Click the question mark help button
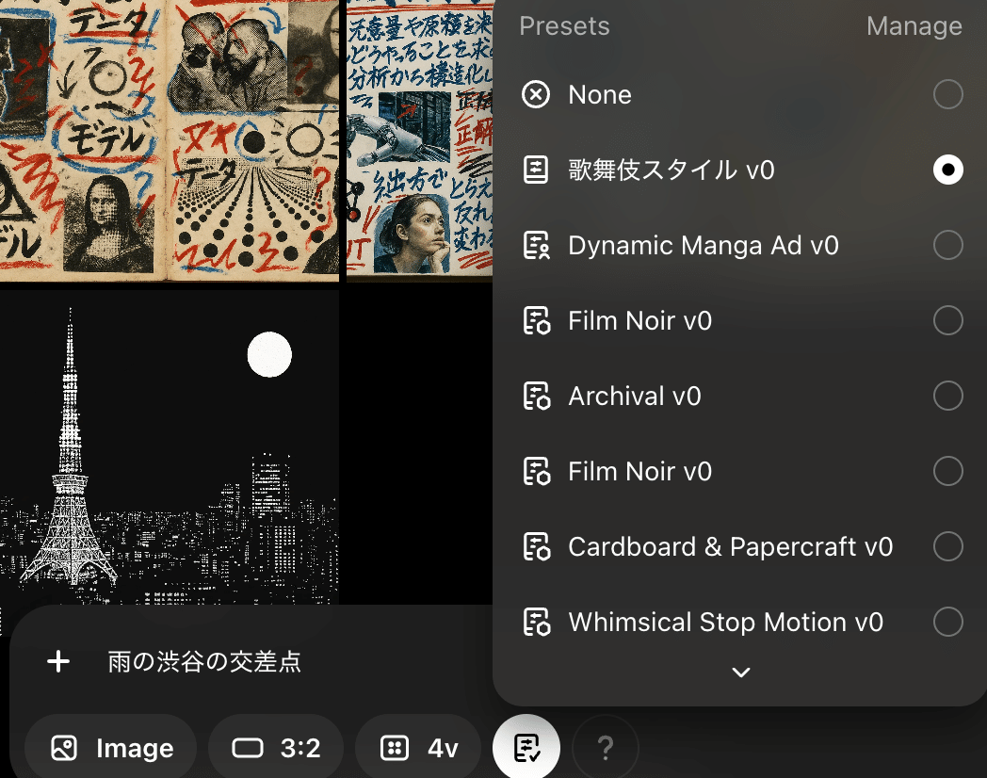The width and height of the screenshot is (987, 778). tap(606, 749)
